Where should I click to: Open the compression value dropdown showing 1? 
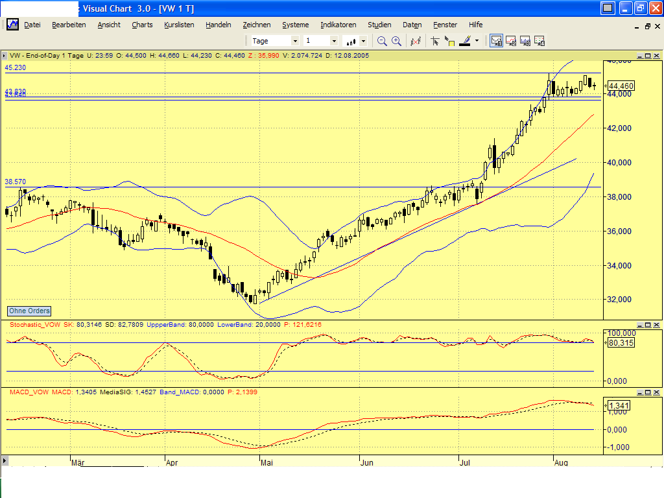point(333,40)
